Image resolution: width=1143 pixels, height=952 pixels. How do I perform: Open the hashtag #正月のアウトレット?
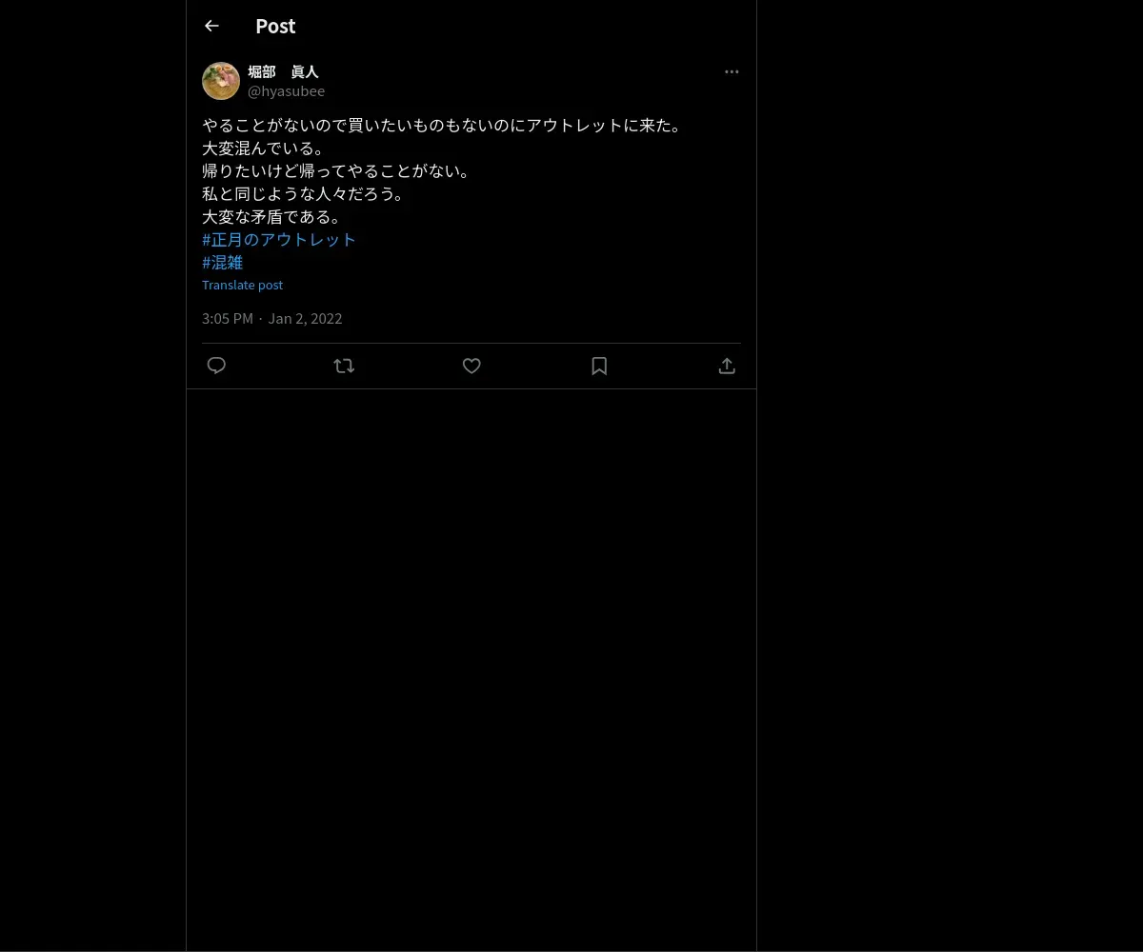click(279, 240)
